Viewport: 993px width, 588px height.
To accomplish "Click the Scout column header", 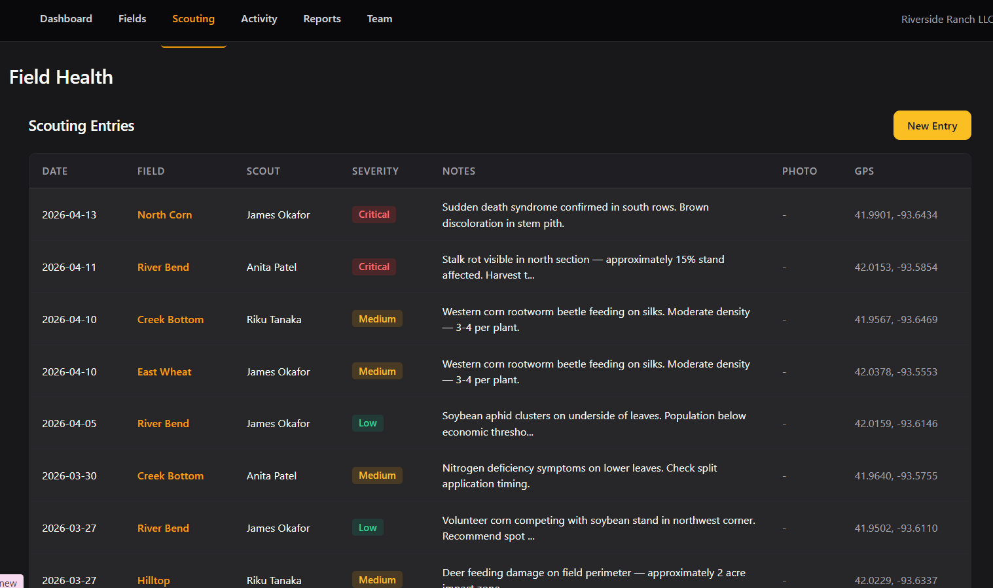I will click(x=263, y=171).
